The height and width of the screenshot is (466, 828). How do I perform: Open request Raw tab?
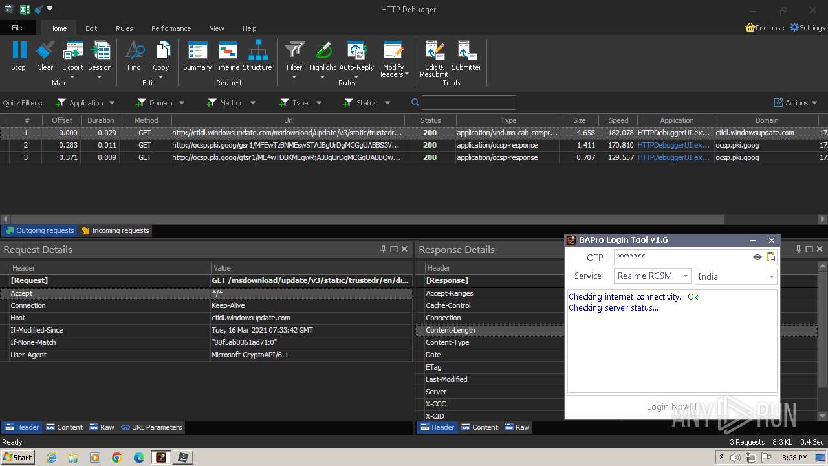(102, 427)
